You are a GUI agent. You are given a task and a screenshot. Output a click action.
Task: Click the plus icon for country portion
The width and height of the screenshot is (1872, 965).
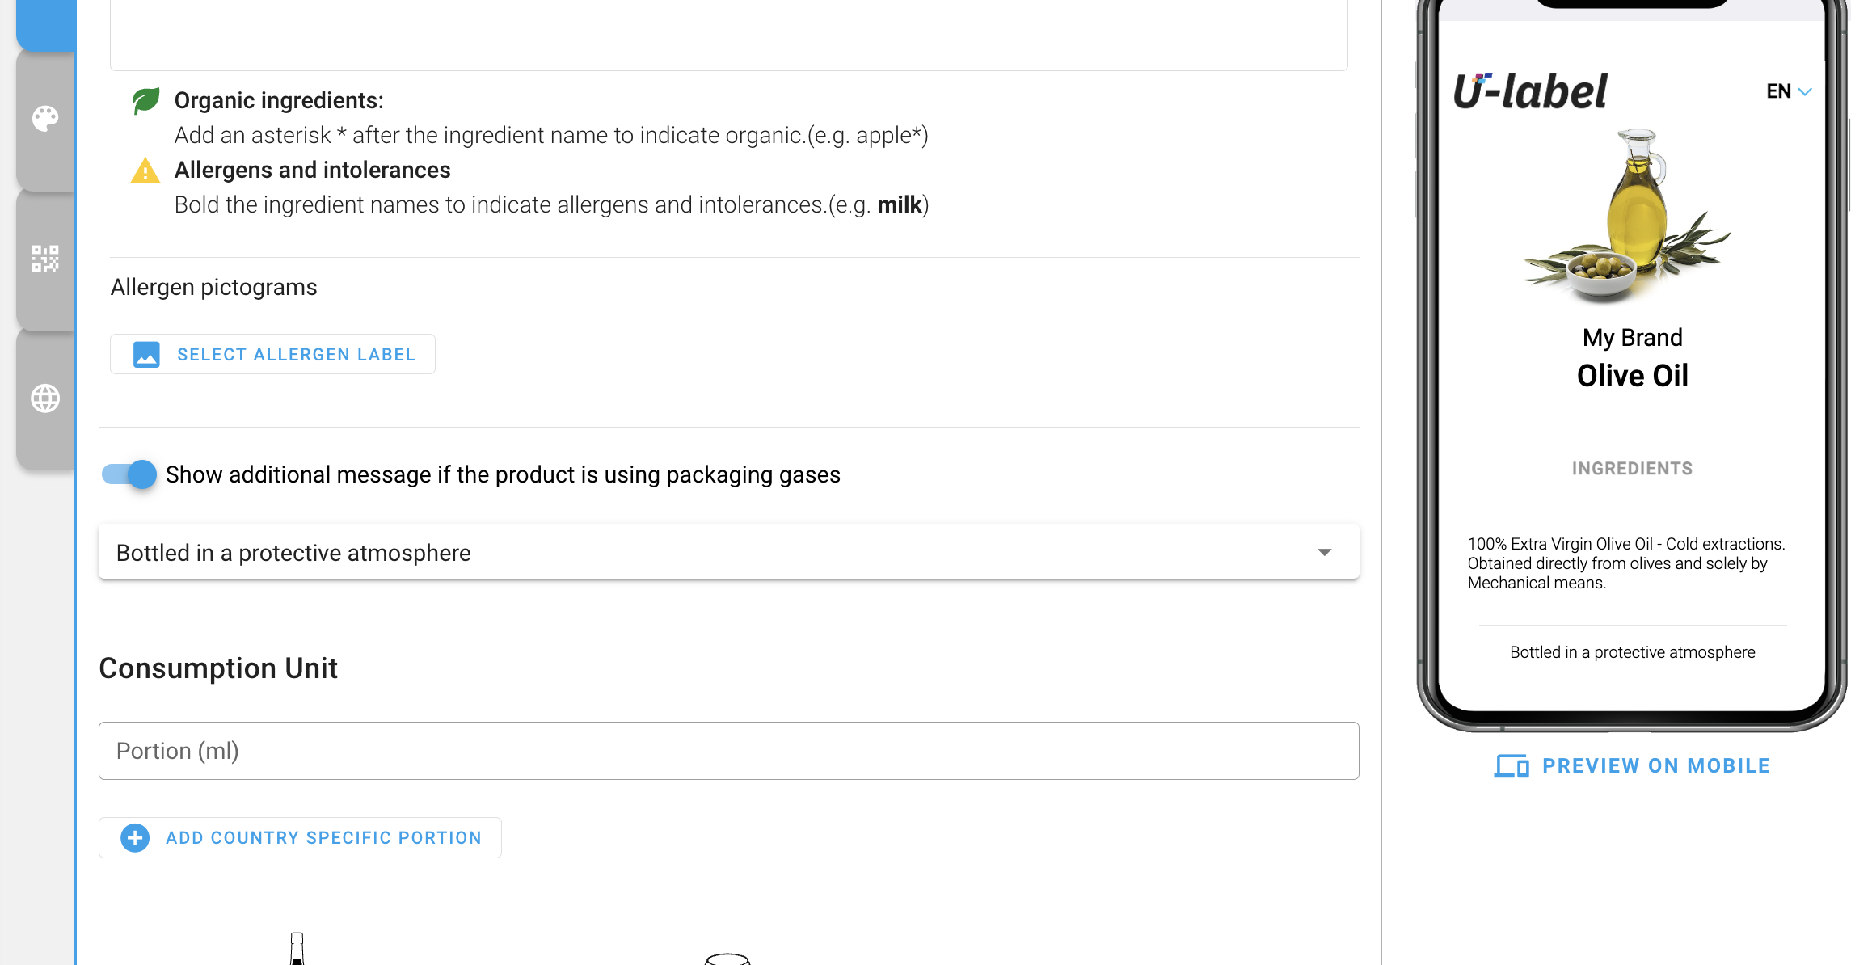[135, 838]
